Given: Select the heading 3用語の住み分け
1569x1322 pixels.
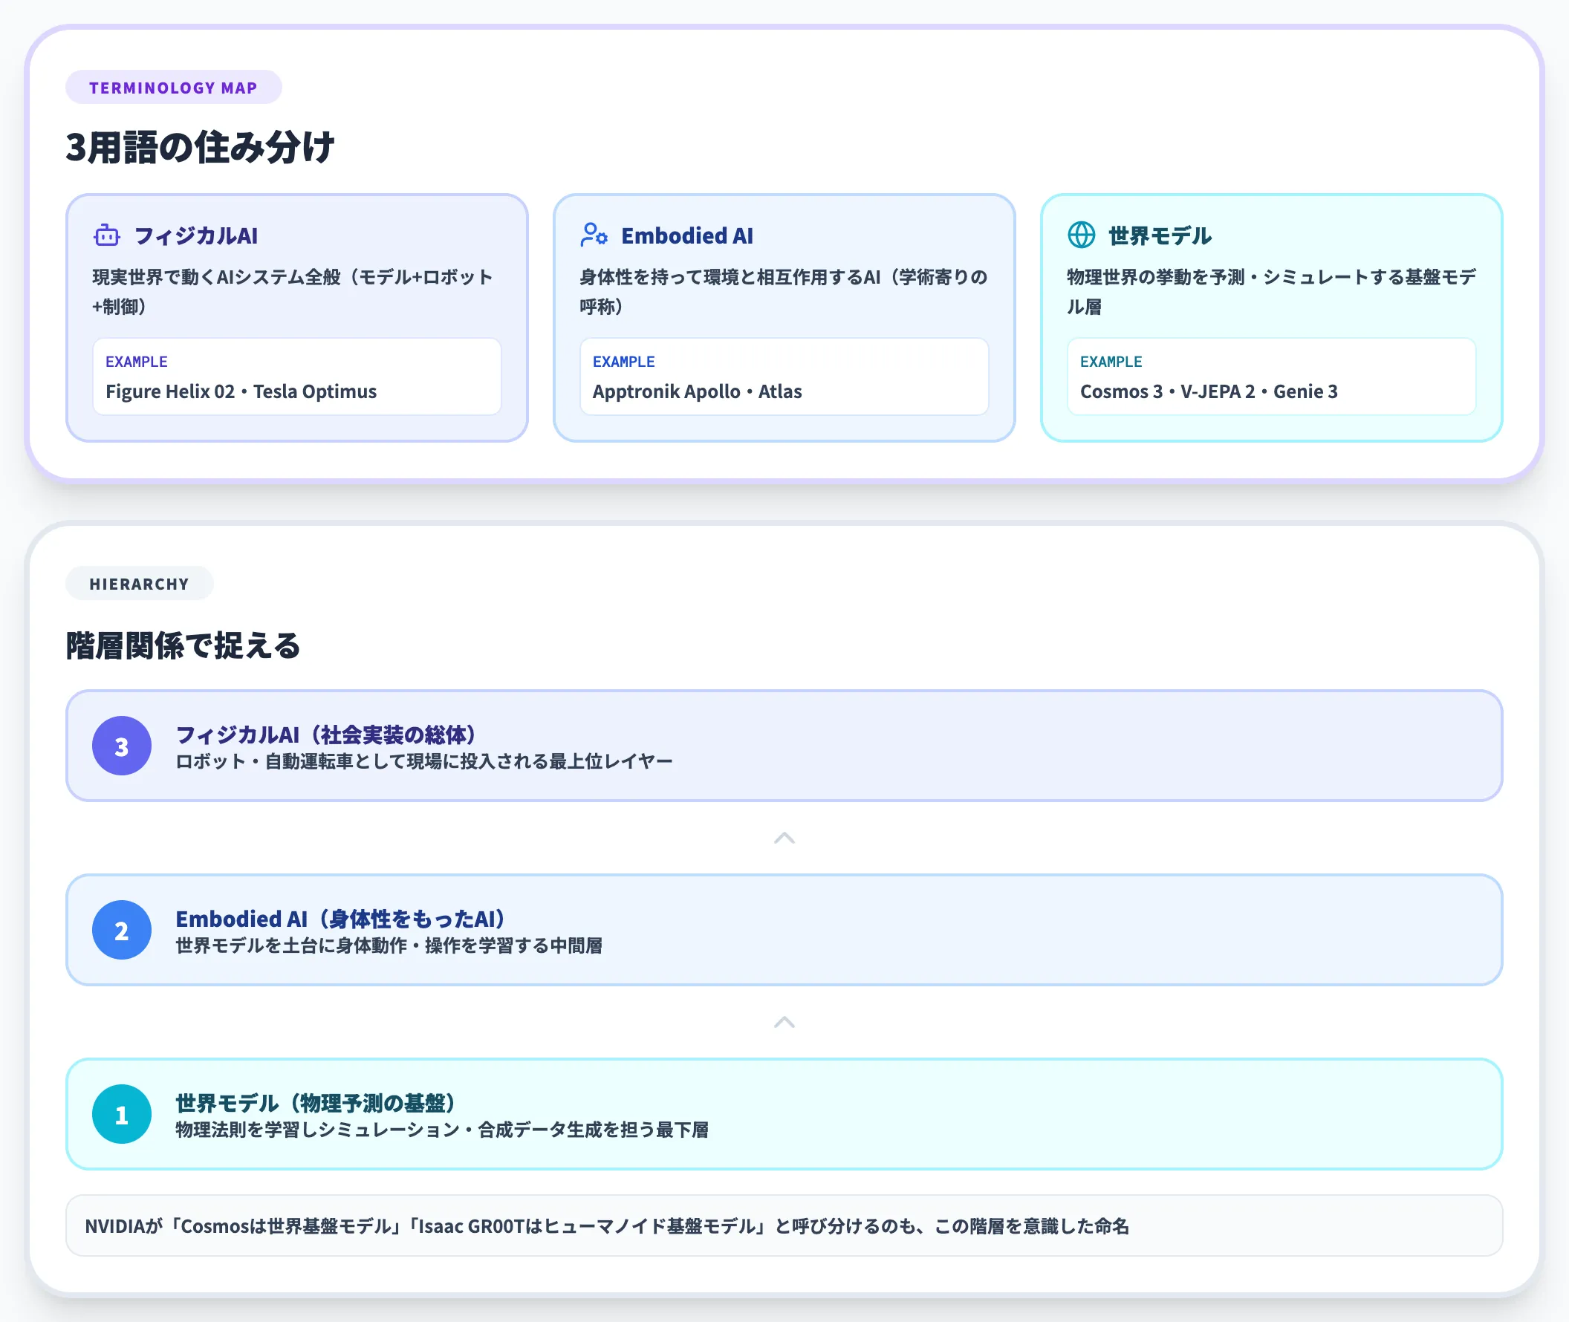Looking at the screenshot, I should click(200, 147).
